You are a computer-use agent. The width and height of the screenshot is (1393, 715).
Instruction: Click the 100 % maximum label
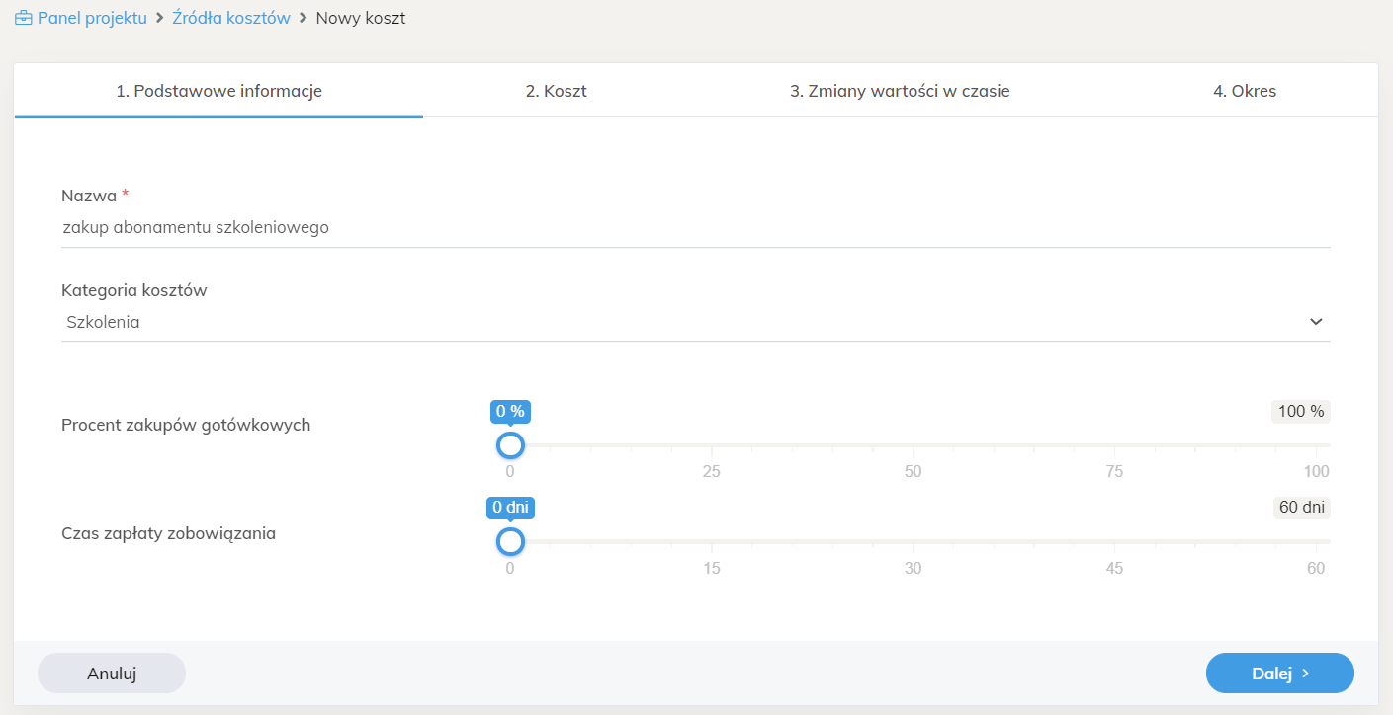[x=1301, y=412]
